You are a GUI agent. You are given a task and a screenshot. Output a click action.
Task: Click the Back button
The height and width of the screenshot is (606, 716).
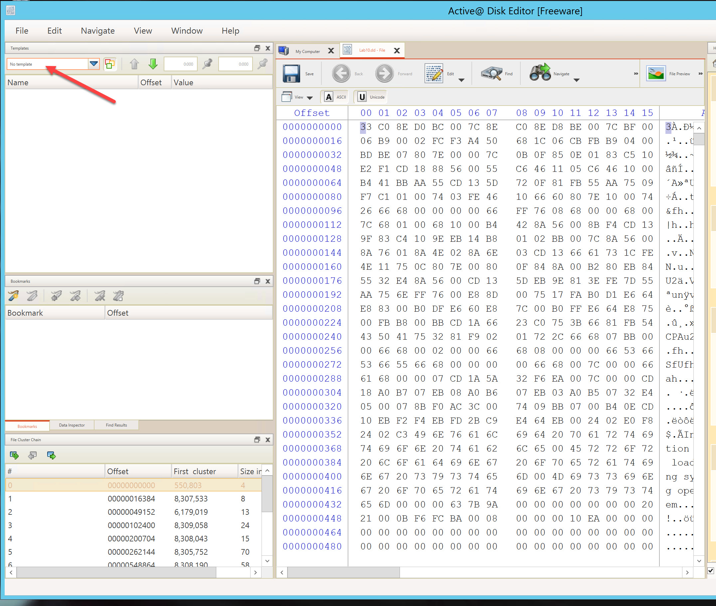(x=341, y=74)
